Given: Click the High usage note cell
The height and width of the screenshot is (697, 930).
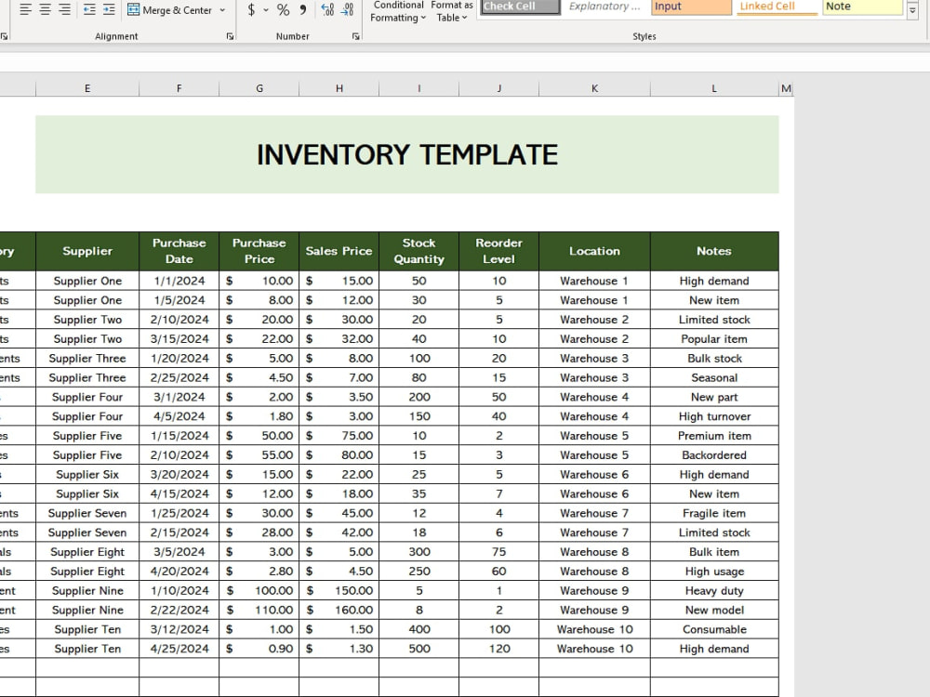Looking at the screenshot, I should (714, 572).
